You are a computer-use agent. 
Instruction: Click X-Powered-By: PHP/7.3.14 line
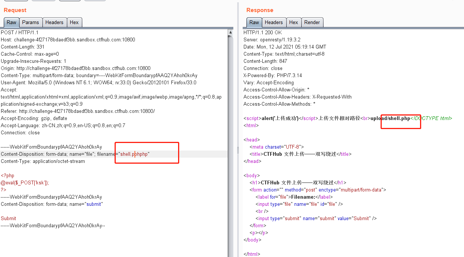(x=272, y=75)
